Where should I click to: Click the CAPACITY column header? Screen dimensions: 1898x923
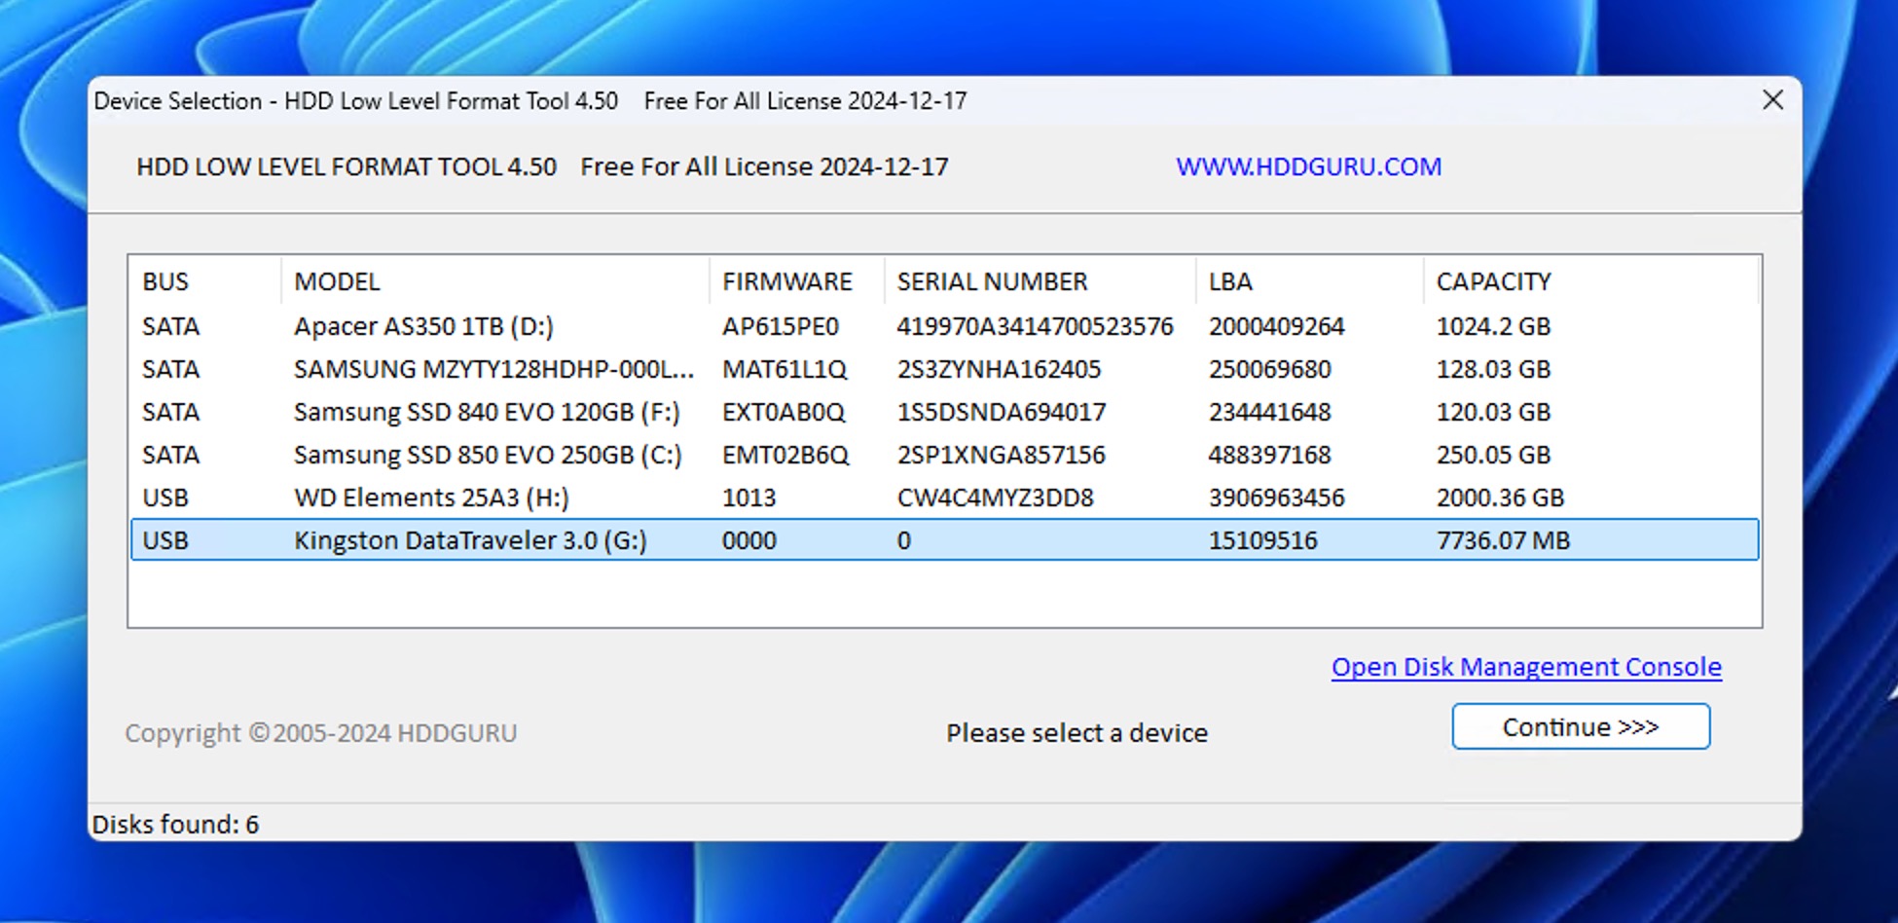click(1493, 281)
